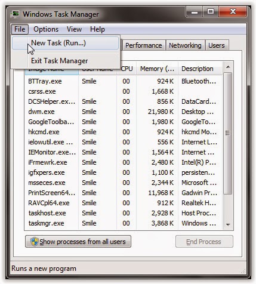Open the View menu

[x=74, y=29]
